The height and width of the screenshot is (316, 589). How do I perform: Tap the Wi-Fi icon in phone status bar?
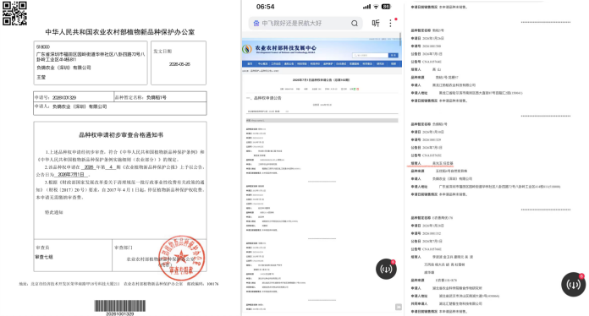[376, 7]
